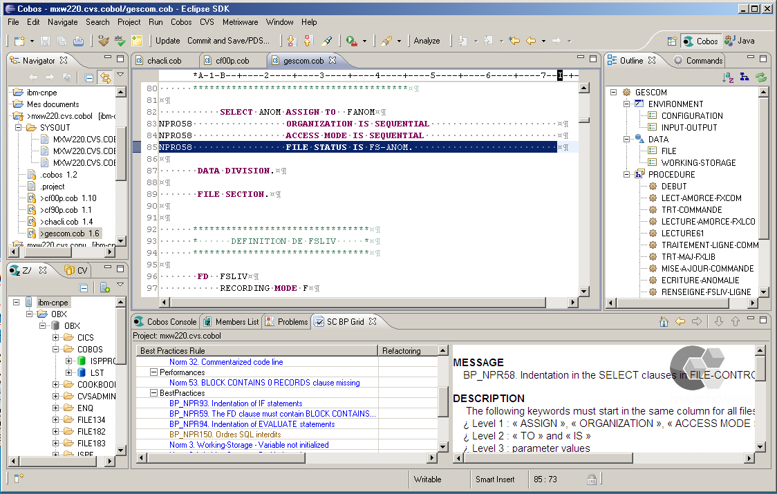The width and height of the screenshot is (777, 494).
Task: Click the yellow back arrow in SC BP Grid
Action: [x=680, y=321]
